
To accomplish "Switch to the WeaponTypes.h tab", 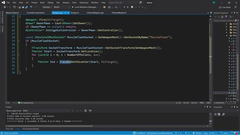I will pos(12,13).
